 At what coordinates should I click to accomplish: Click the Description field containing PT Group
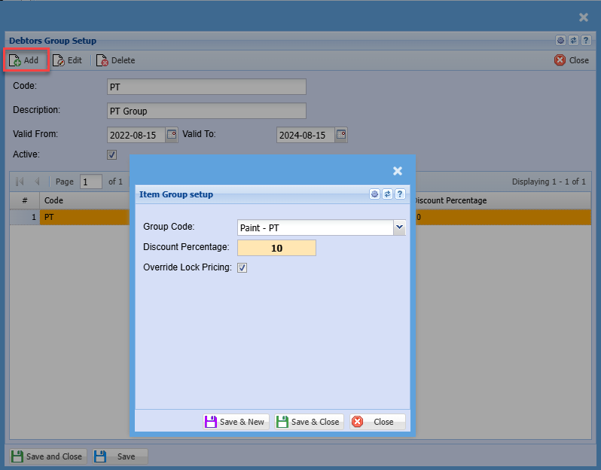[206, 111]
